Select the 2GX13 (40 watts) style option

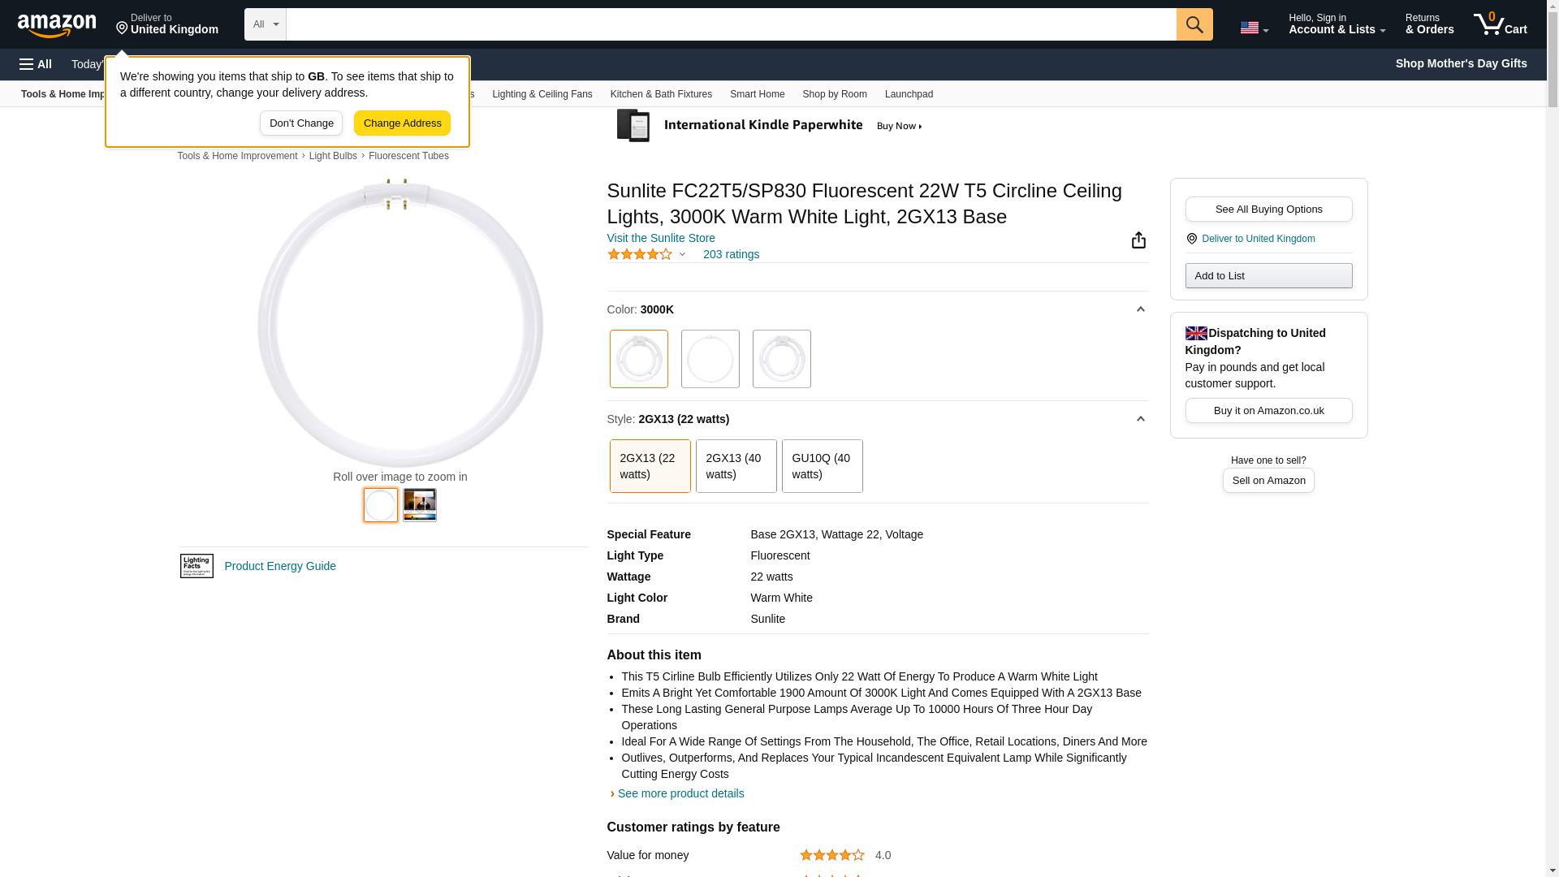pos(736,466)
